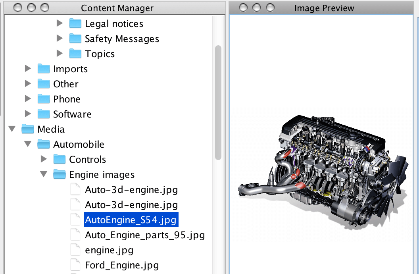
Task: Open the Engine images folder label
Action: (102, 174)
